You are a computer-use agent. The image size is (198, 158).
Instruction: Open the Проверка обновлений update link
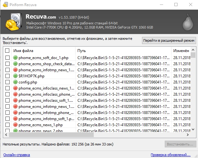coord(173,155)
